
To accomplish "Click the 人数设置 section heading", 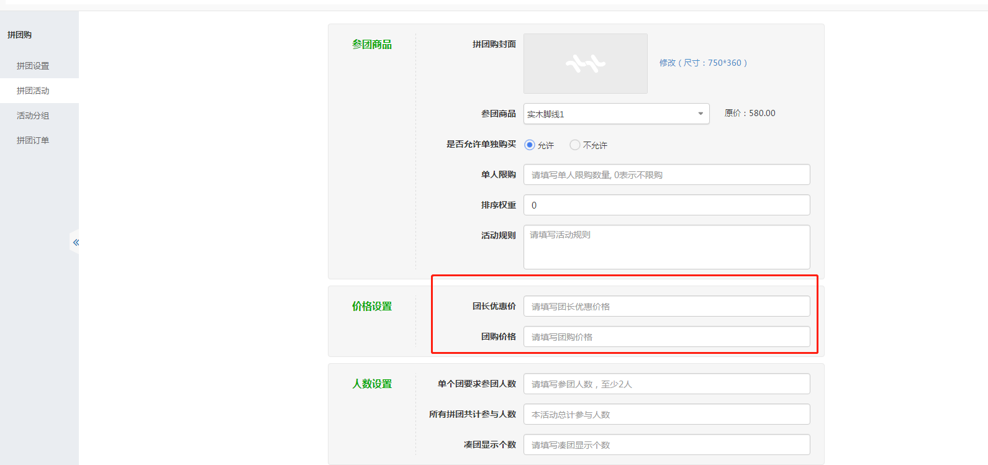I will pyautogui.click(x=372, y=384).
